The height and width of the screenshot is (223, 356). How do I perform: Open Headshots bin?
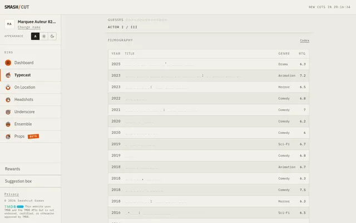coord(31,99)
